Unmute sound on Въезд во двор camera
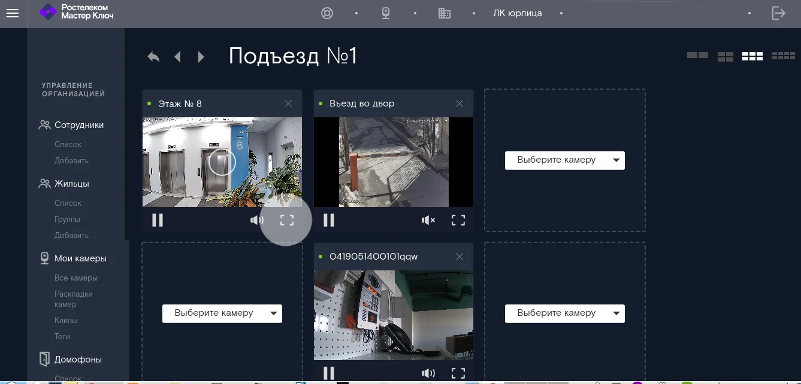The image size is (801, 384). (428, 220)
